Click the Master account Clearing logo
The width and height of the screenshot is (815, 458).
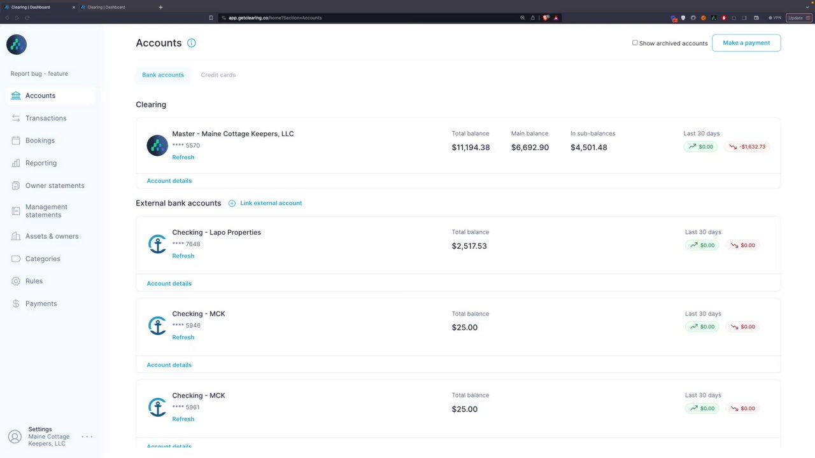pos(157,146)
